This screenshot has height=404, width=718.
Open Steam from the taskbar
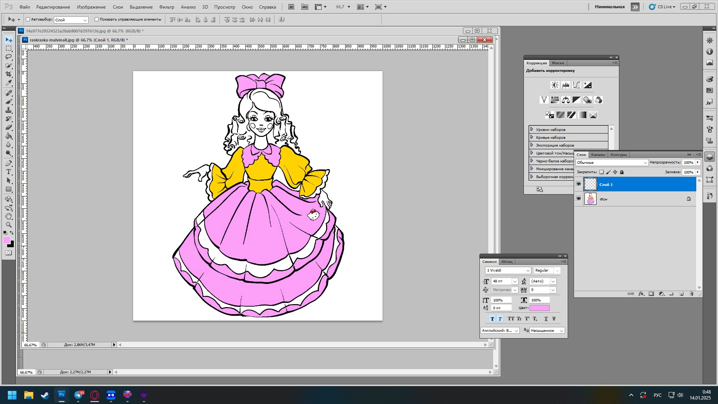45,395
